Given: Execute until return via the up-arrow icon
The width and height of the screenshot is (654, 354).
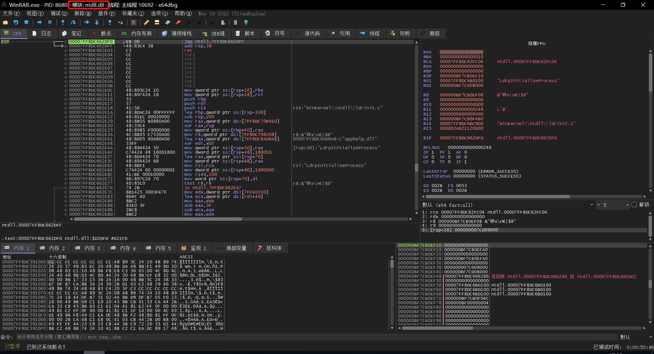Looking at the screenshot, I should tap(110, 22).
